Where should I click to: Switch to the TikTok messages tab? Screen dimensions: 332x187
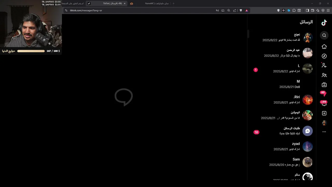click(106, 3)
